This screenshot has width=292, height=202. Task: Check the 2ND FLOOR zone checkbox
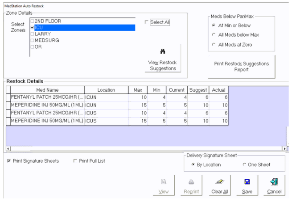[33, 21]
